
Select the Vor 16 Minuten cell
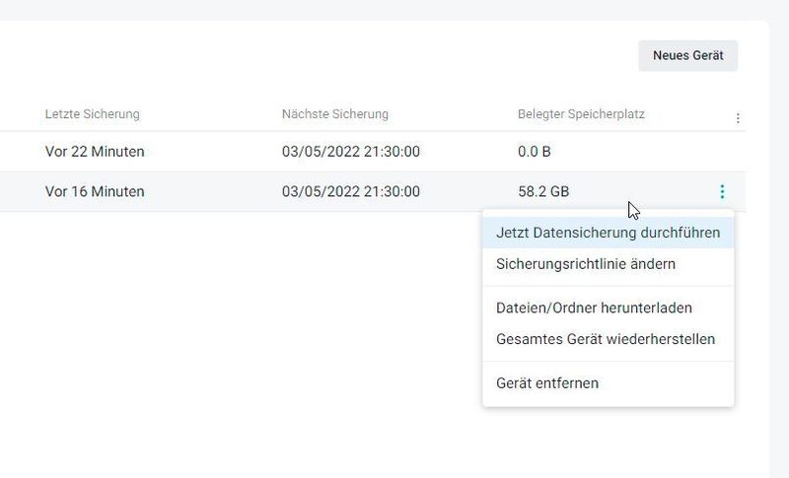tap(95, 191)
